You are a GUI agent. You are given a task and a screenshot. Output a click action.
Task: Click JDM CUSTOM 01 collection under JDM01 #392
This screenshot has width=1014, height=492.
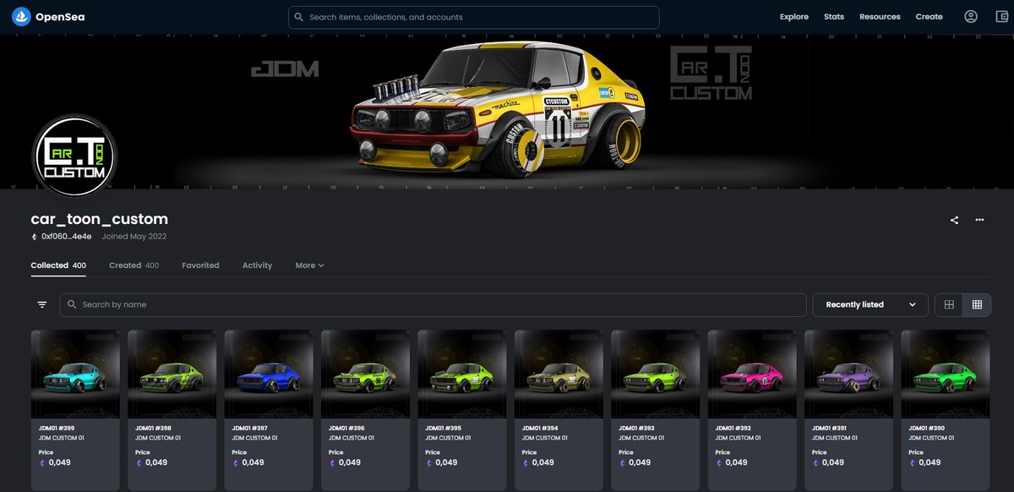click(738, 438)
